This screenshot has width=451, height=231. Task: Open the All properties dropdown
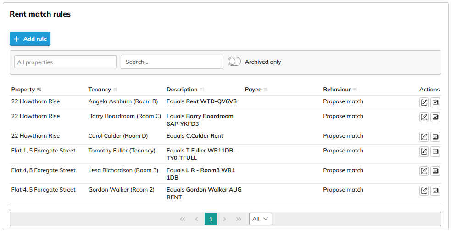pos(65,62)
